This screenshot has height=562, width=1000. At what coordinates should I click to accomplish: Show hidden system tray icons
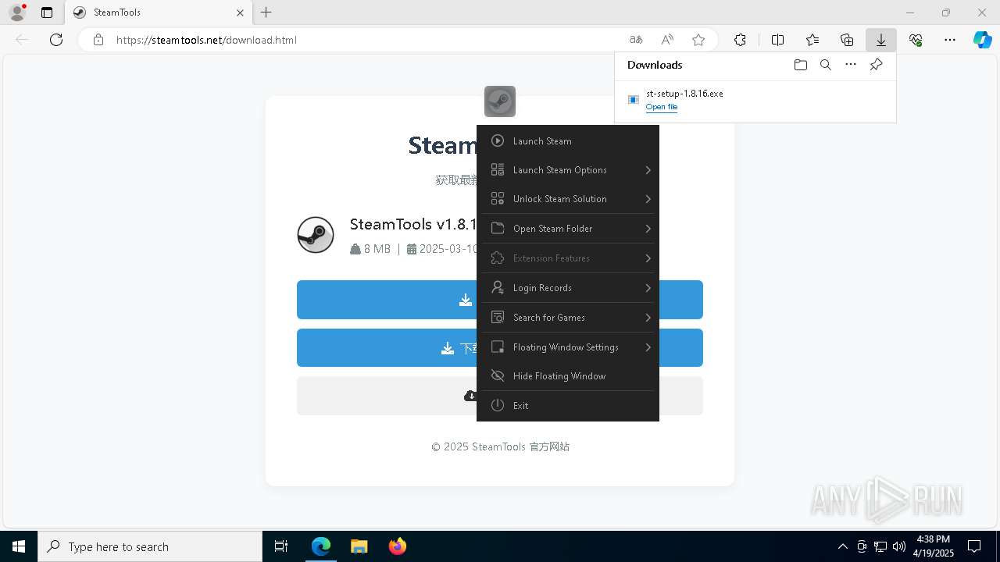pyautogui.click(x=842, y=546)
